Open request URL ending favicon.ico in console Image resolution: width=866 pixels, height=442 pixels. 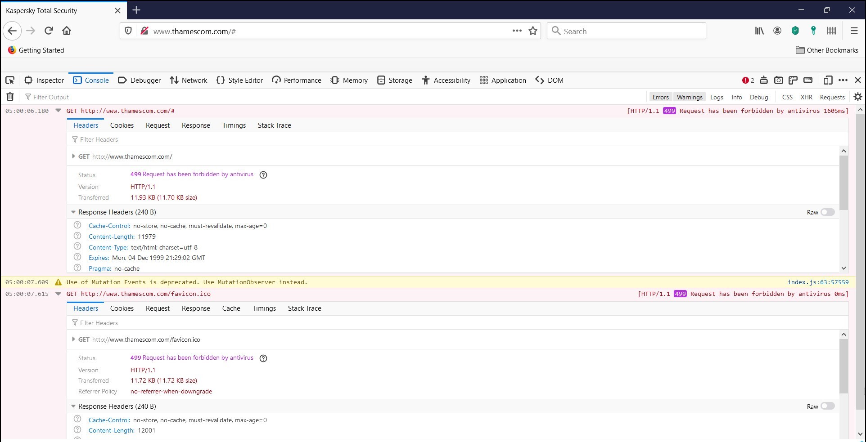click(x=146, y=294)
